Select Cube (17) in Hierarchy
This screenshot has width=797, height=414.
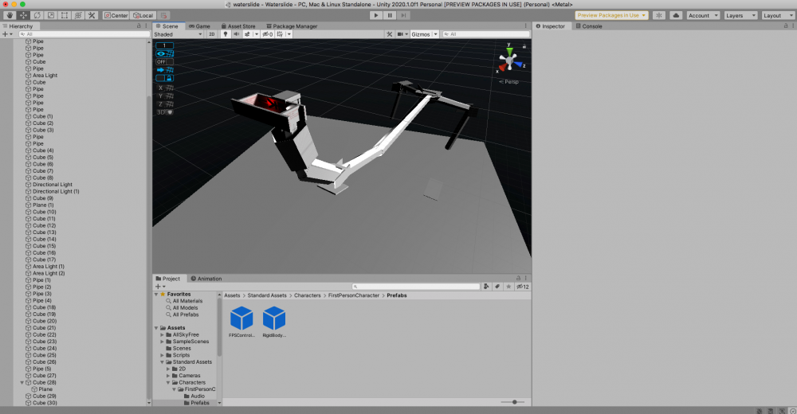(x=44, y=260)
